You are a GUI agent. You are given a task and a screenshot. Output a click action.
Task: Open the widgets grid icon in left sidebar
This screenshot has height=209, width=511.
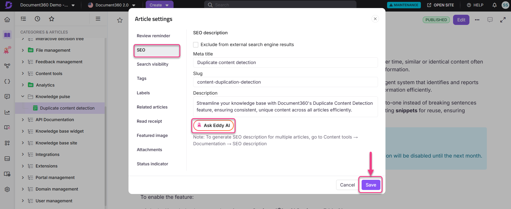[x=7, y=143]
